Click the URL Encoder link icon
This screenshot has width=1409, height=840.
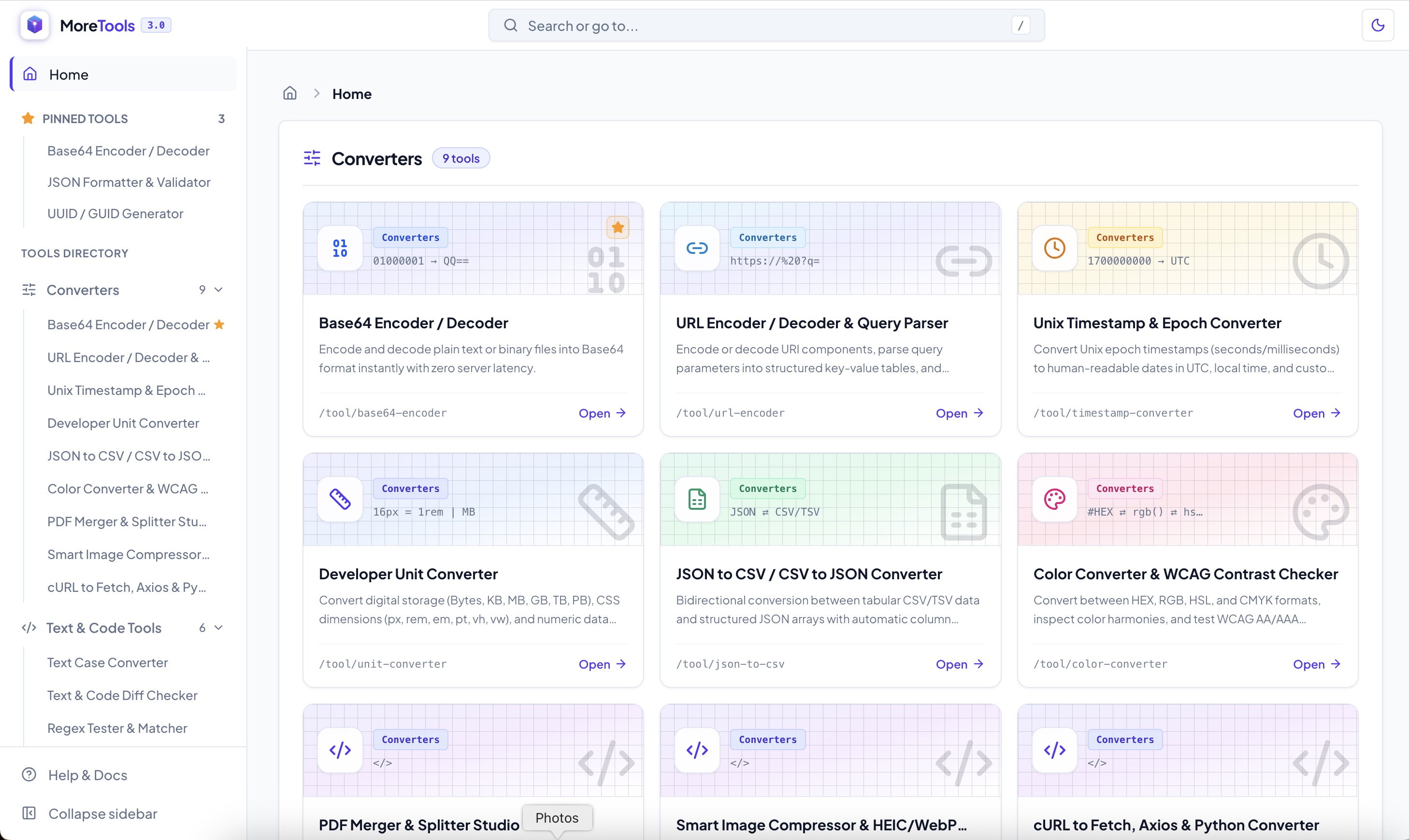[x=697, y=248]
